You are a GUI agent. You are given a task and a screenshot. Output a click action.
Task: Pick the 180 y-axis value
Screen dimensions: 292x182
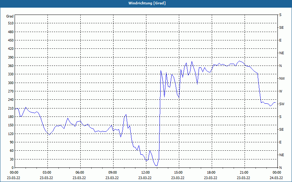click(x=11, y=117)
